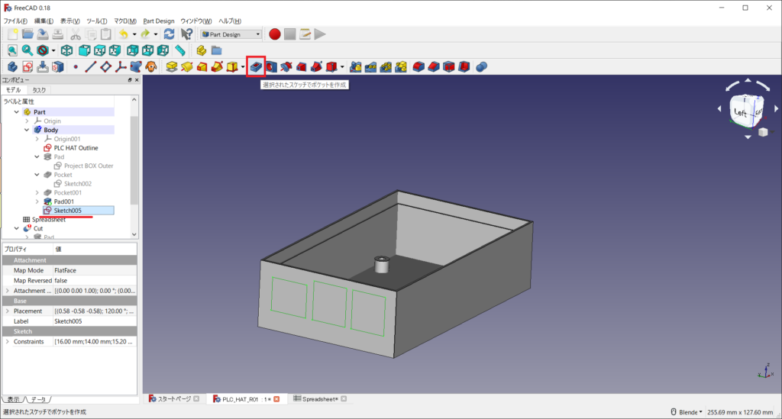Click the Create new document icon
The height and width of the screenshot is (419, 782).
[12, 34]
